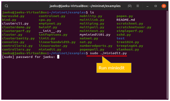
Task: Click the __init__.py file name
Action: [50, 31]
